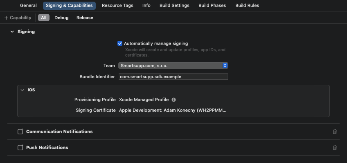
Task: Click the Push Notifications capability icon
Action: tap(20, 147)
